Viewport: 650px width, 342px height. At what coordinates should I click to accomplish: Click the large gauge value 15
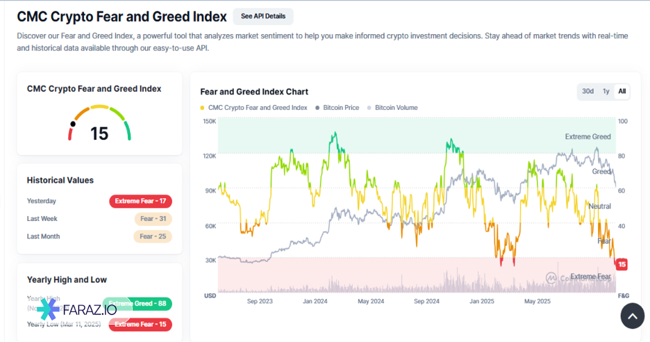(99, 133)
